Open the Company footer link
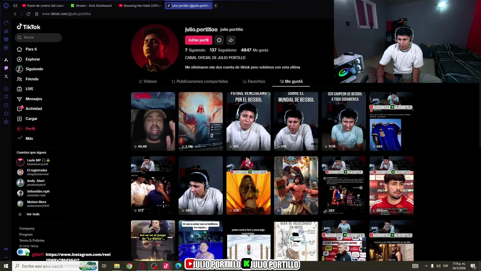481x271 pixels. pyautogui.click(x=27, y=228)
